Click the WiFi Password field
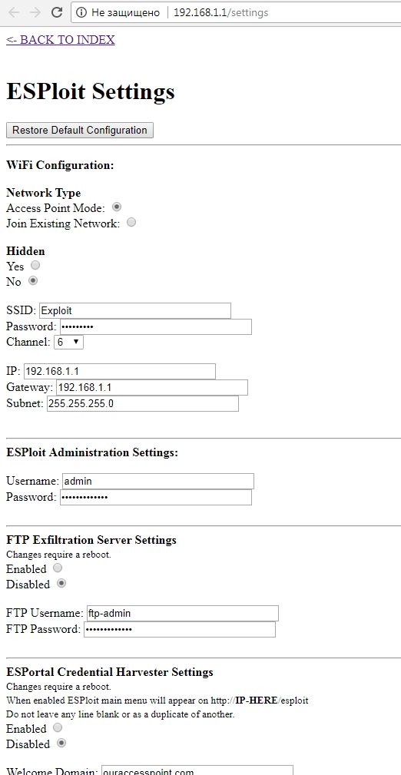 (156, 326)
